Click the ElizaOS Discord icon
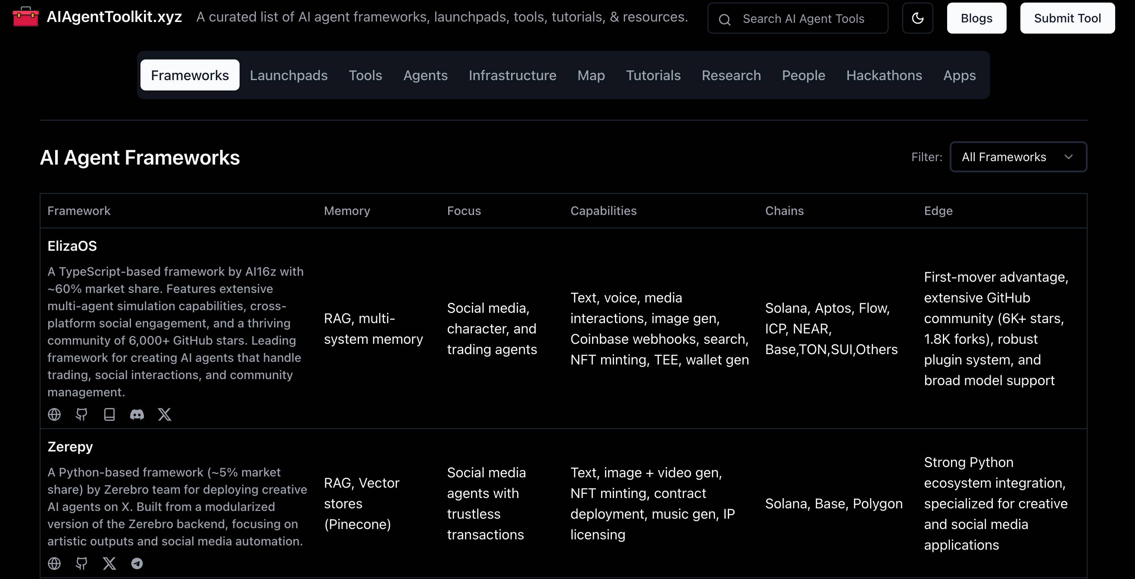The image size is (1135, 579). coord(136,414)
